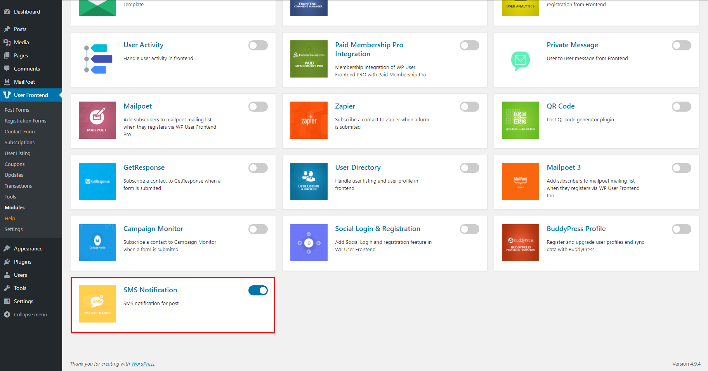Click the SMS Notification module image
The image size is (708, 371).
[x=97, y=304]
